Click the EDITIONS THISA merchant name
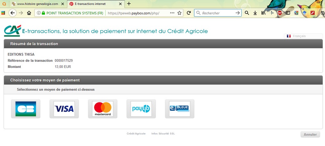325x146 pixels. click(21, 54)
